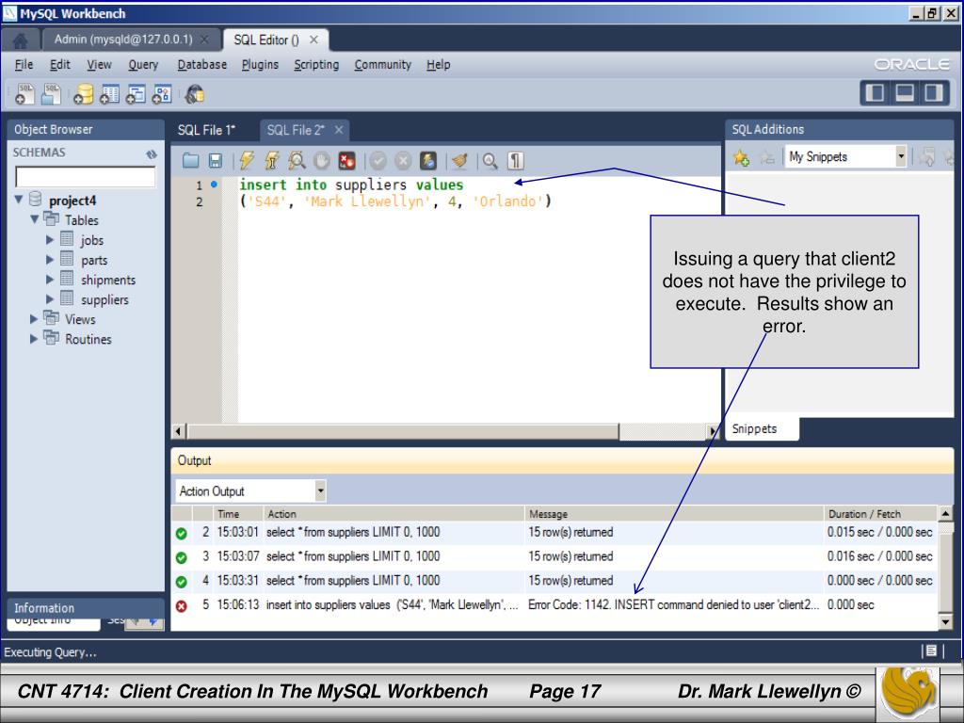
Task: Open the File menu
Action: (24, 65)
